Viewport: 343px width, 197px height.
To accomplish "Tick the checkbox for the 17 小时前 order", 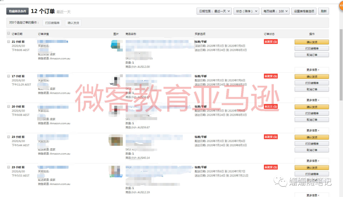I will pyautogui.click(x=9, y=76).
